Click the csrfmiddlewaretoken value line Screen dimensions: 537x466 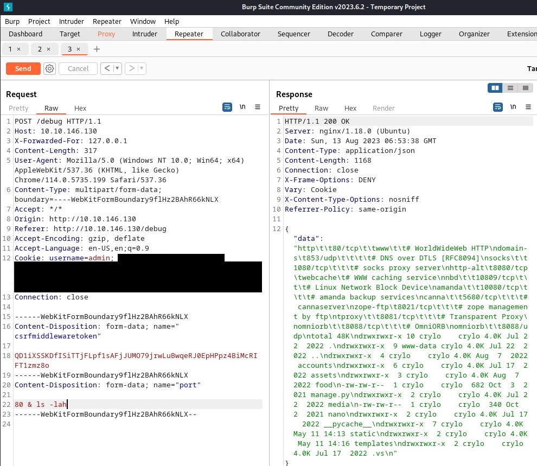[136, 361]
